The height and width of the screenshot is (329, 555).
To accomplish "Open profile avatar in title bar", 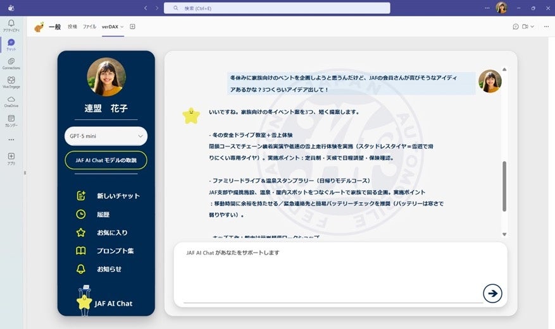I will pyautogui.click(x=501, y=8).
